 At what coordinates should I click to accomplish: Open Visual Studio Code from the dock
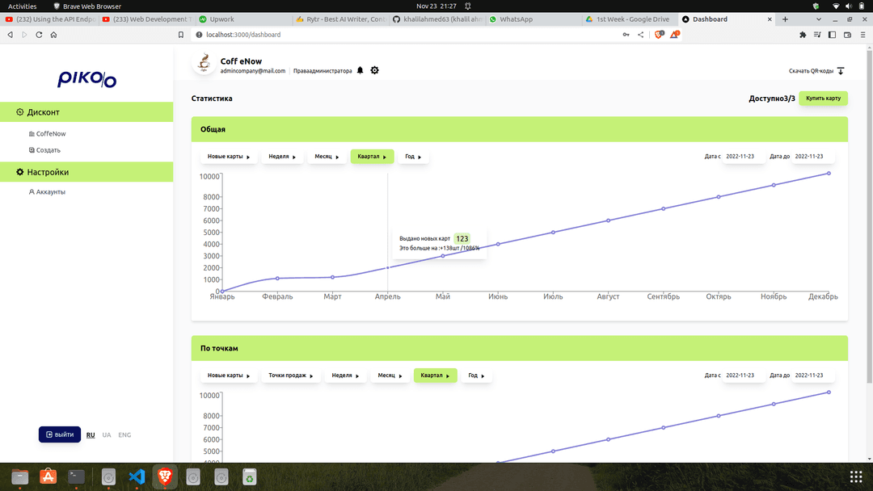click(137, 476)
